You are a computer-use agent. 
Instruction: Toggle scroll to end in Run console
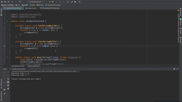(x=8, y=82)
